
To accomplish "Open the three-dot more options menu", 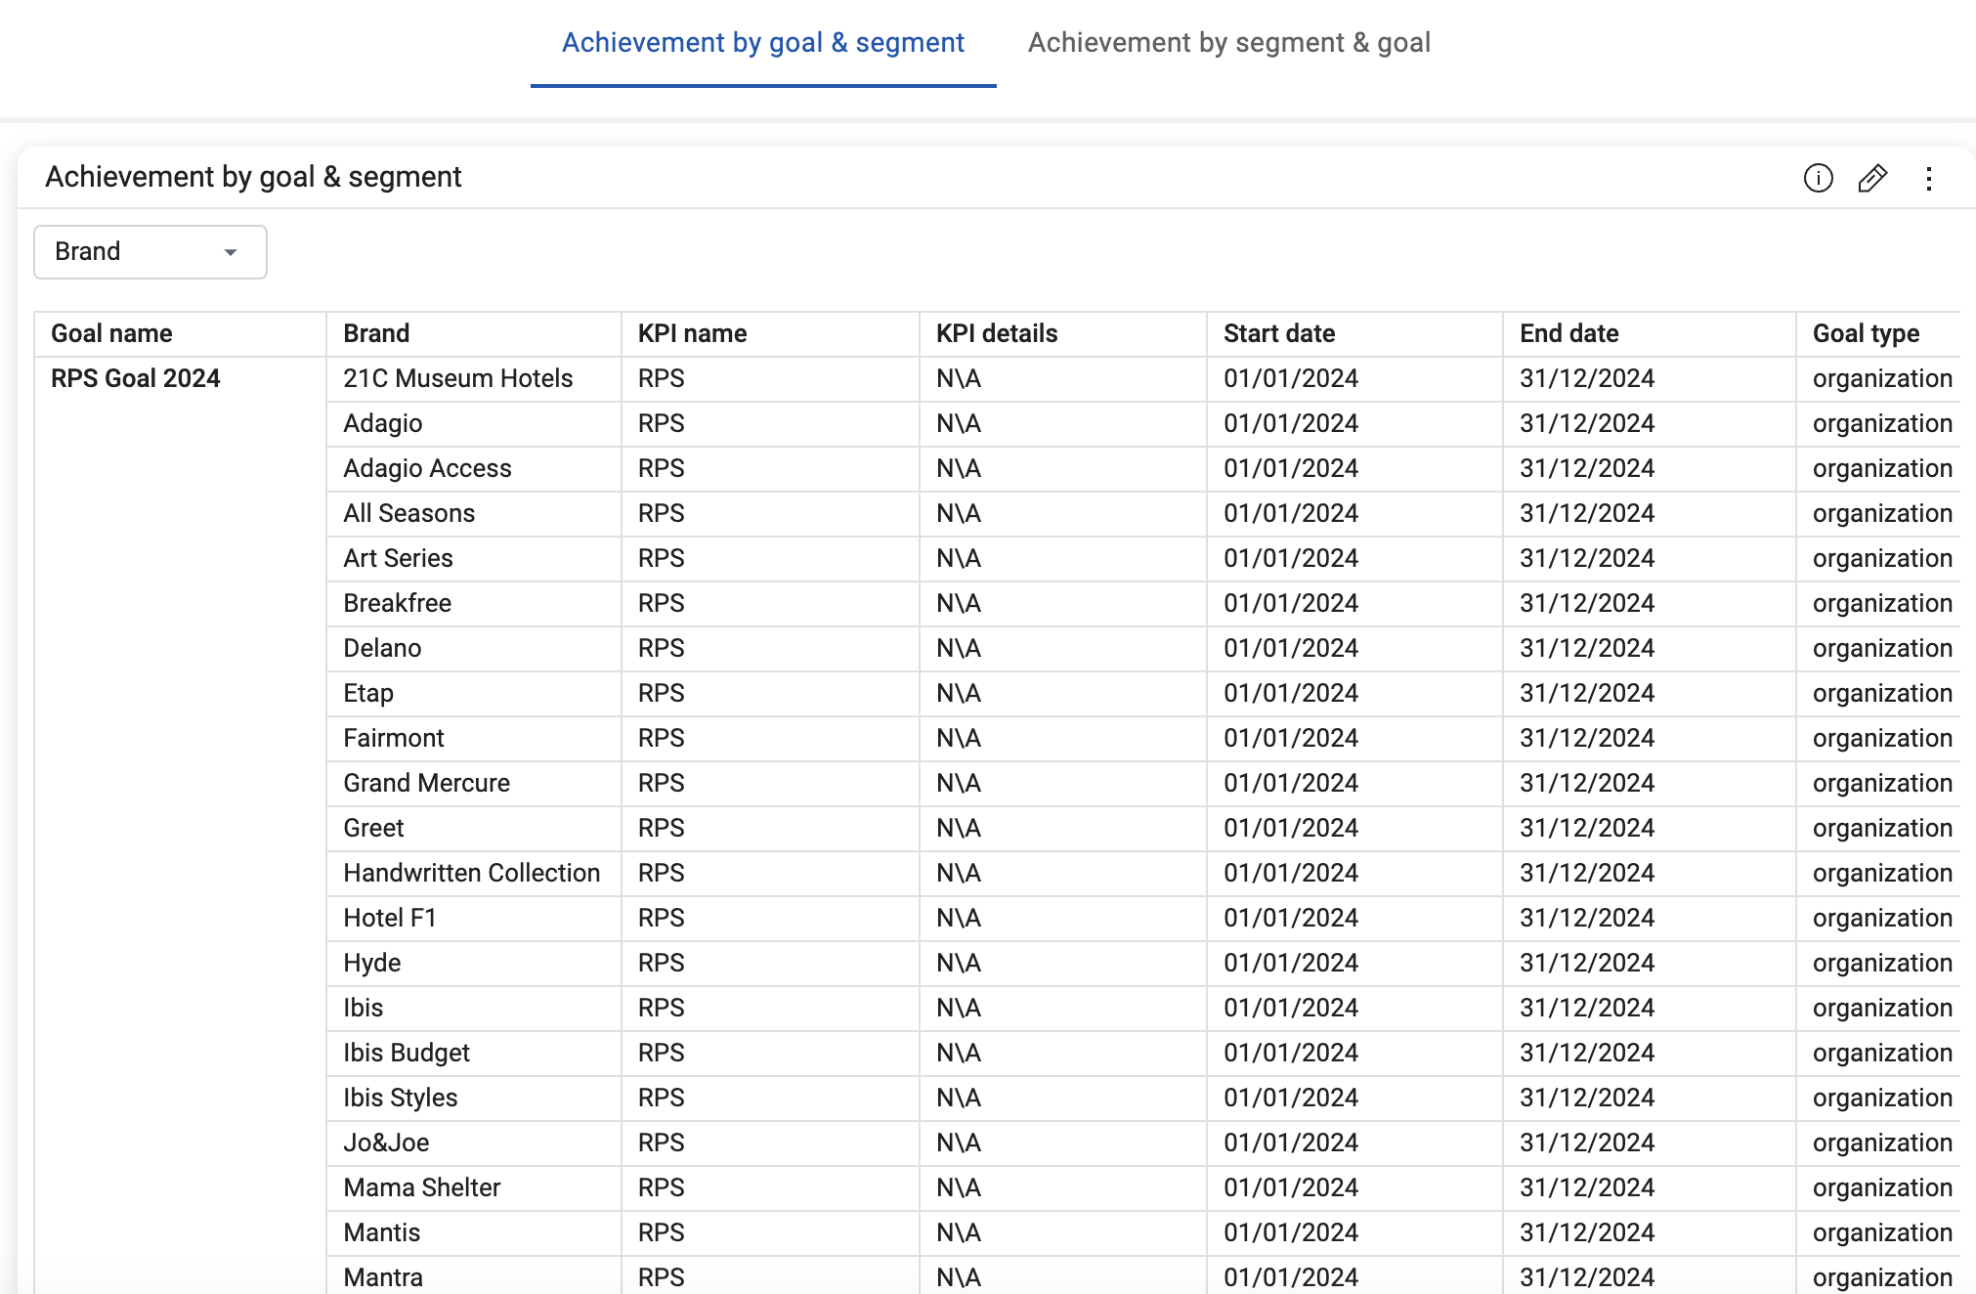I will point(1928,178).
